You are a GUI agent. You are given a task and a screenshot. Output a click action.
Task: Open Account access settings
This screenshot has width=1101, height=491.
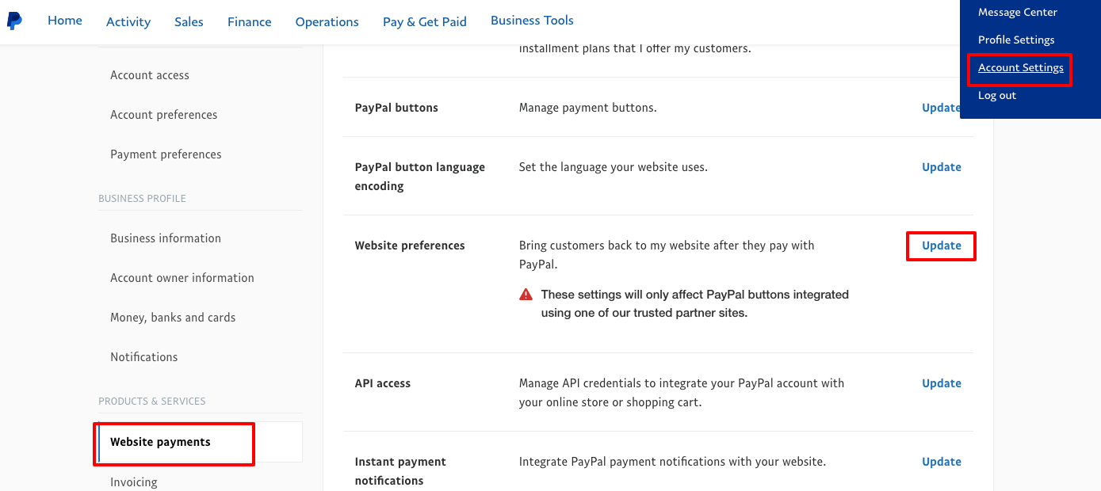149,74
